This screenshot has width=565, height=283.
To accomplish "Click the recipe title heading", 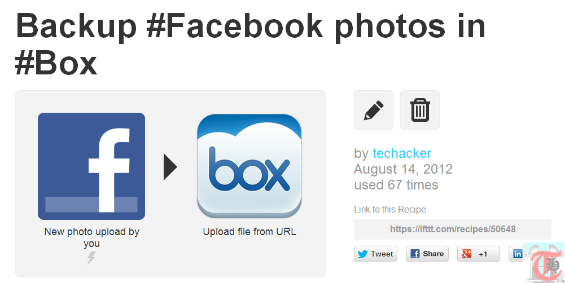I will pyautogui.click(x=251, y=44).
